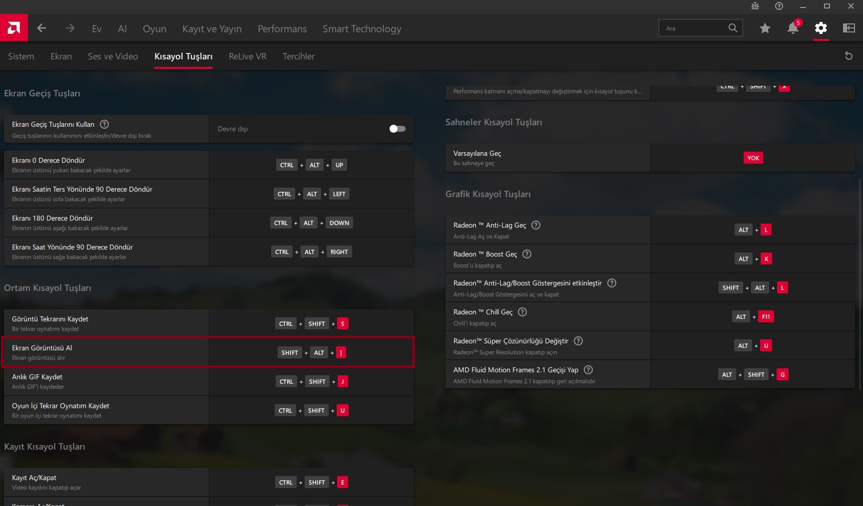Open Smart Technology menu
The height and width of the screenshot is (506, 863).
(x=362, y=28)
